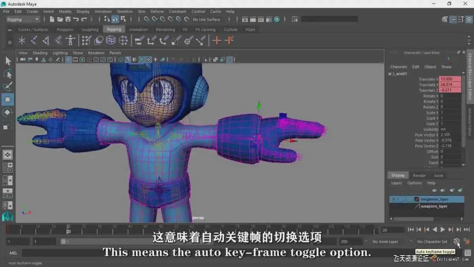The image size is (474, 267).
Task: Click color swatch of megaman_layer
Action: (417, 199)
